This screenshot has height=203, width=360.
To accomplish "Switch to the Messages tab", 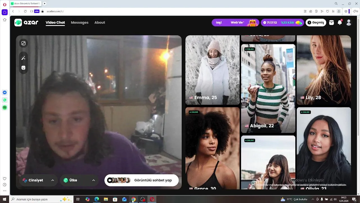I will (80, 23).
